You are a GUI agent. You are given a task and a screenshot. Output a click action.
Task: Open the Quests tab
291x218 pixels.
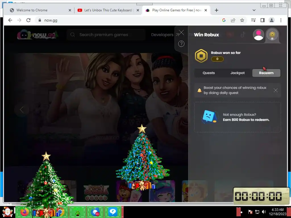(209, 73)
